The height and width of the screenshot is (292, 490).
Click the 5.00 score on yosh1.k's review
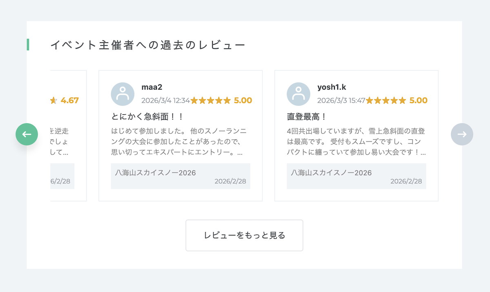(419, 101)
